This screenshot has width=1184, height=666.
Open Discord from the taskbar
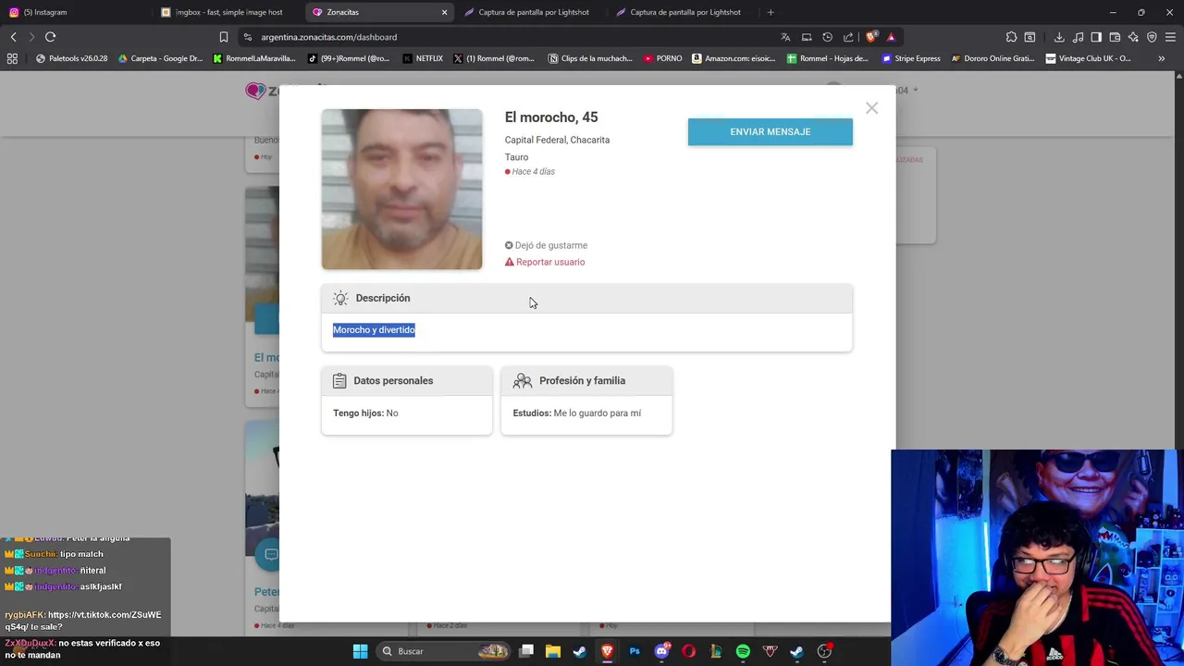coord(661,651)
